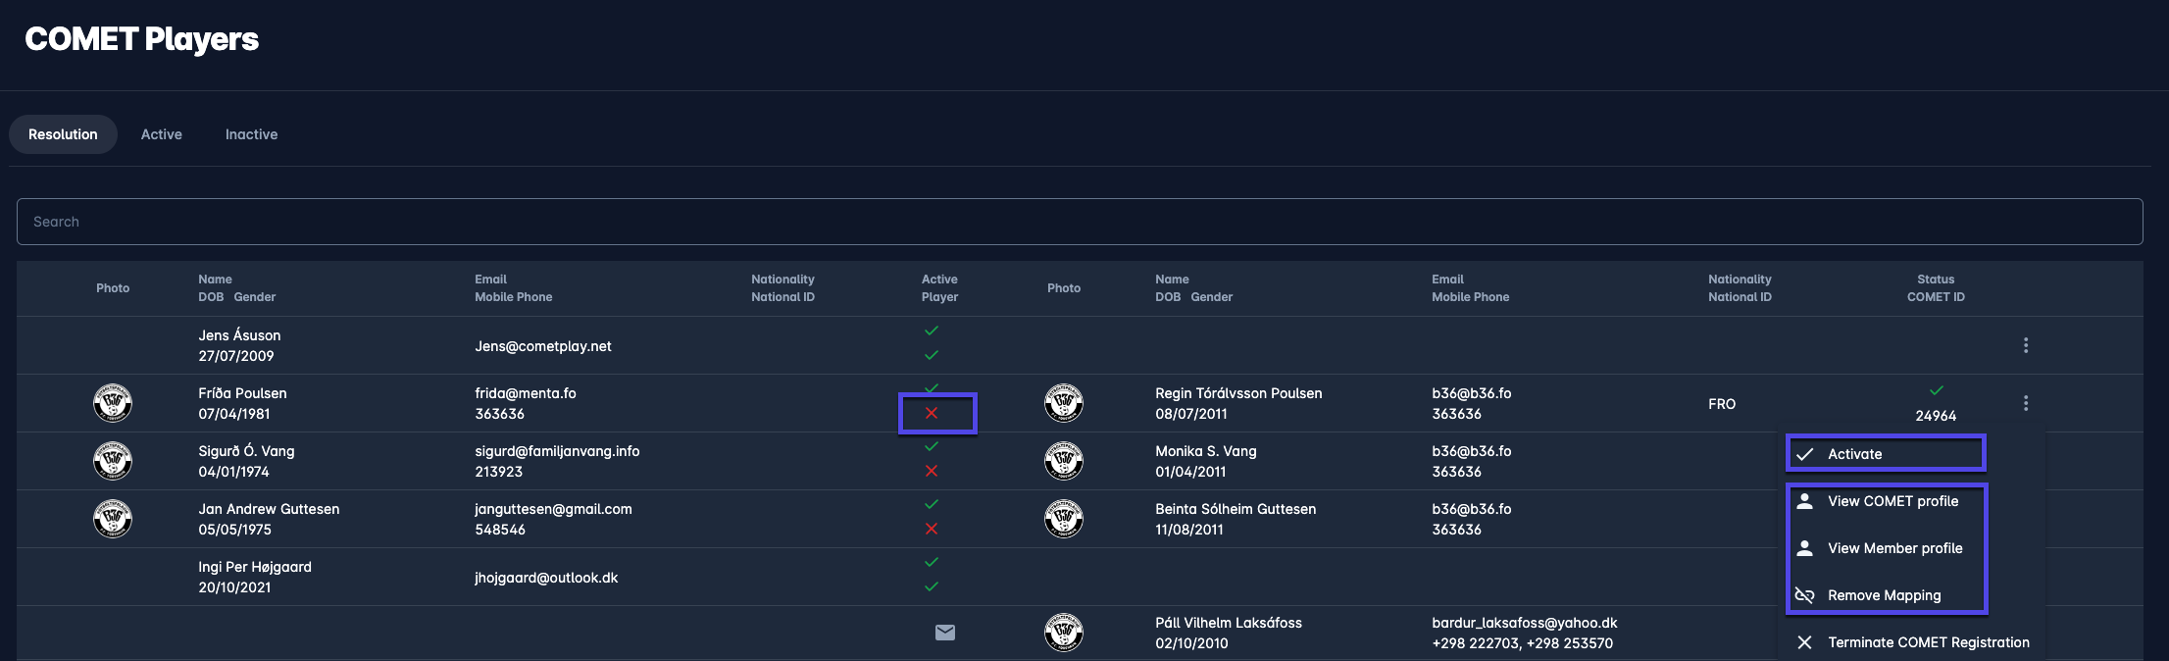Image resolution: width=2169 pixels, height=661 pixels.
Task: Click Monika S. Vang's club photo avatar
Action: (1063, 461)
